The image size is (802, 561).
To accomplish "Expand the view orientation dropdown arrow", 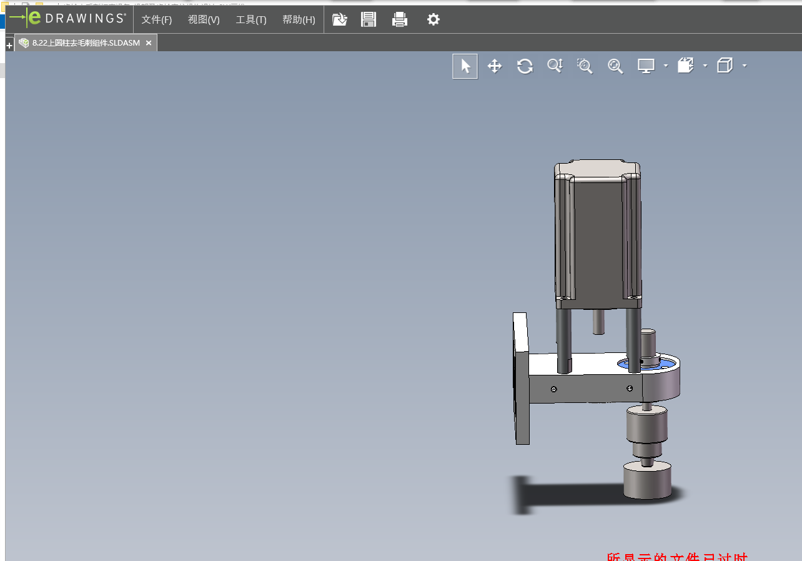I will click(705, 66).
